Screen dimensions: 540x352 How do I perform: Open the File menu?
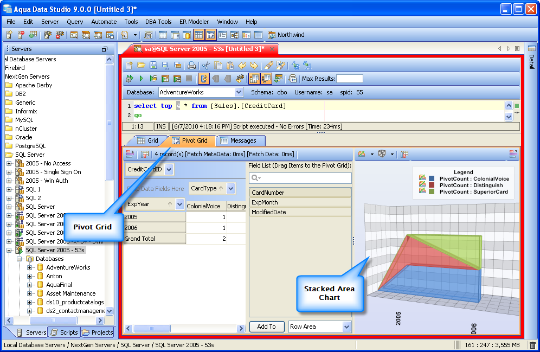[x=11, y=22]
